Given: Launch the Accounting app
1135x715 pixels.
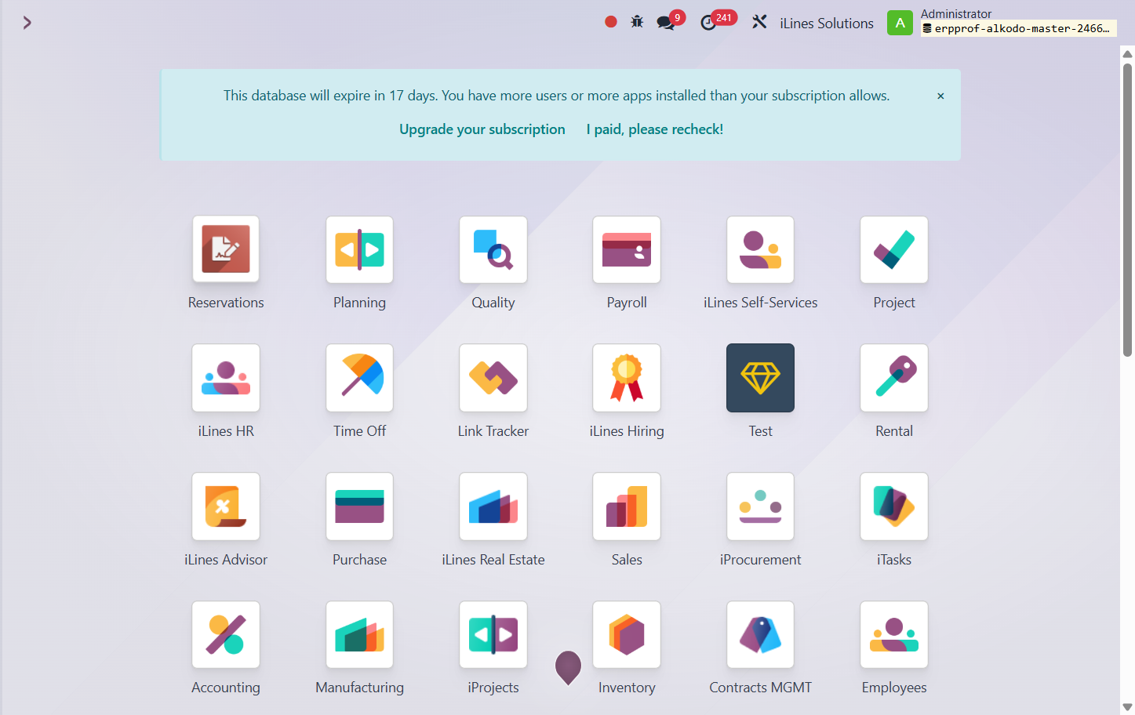Looking at the screenshot, I should (226, 635).
